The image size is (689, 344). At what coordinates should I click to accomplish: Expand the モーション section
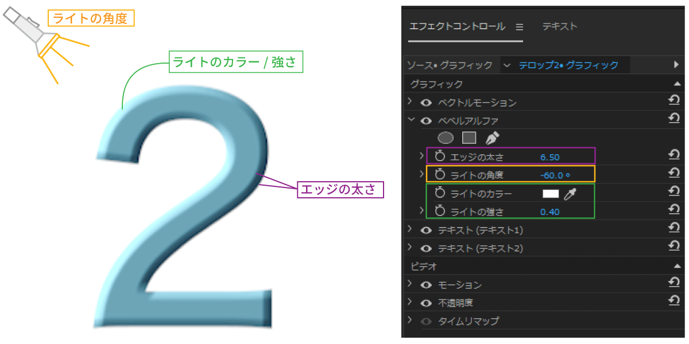(410, 283)
